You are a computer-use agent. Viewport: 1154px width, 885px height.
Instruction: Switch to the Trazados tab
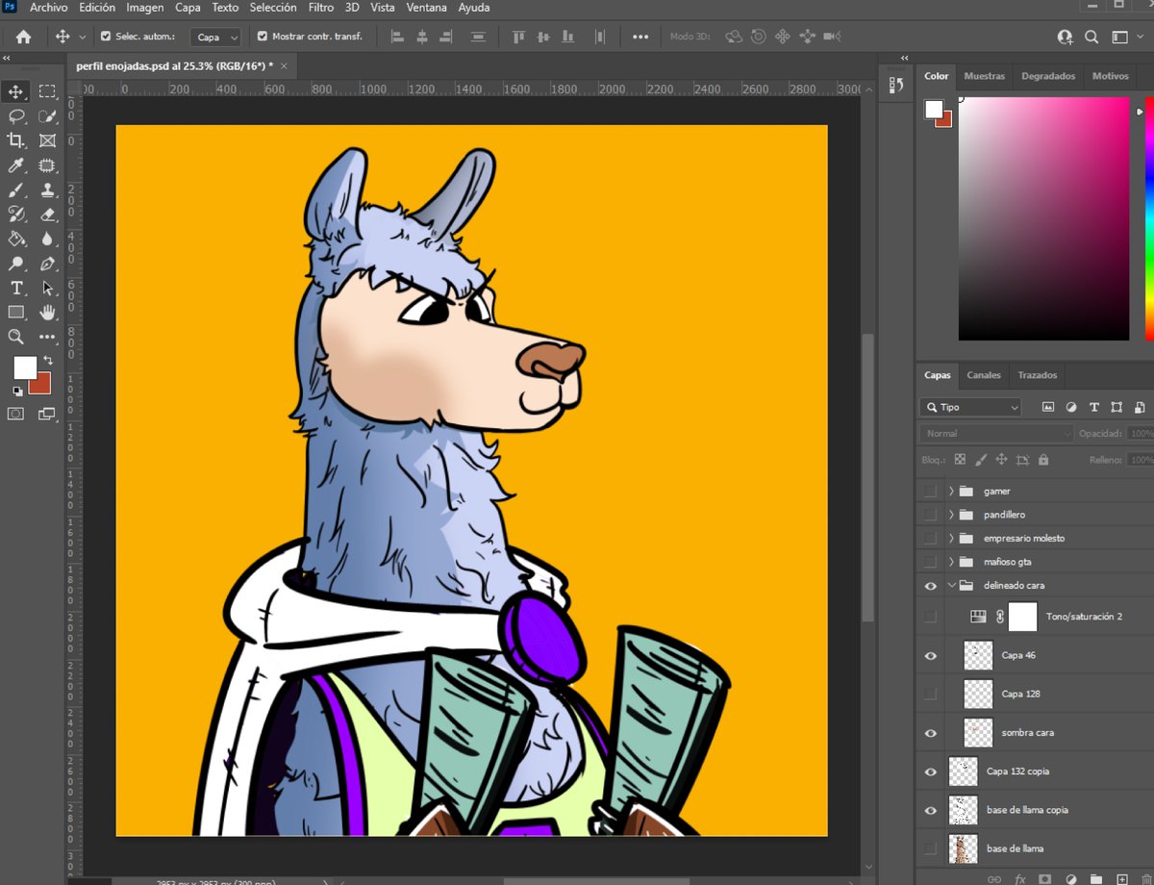click(x=1037, y=375)
